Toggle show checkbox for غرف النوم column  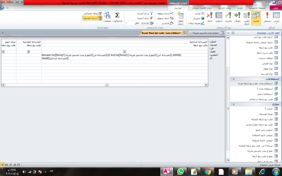[3, 52]
